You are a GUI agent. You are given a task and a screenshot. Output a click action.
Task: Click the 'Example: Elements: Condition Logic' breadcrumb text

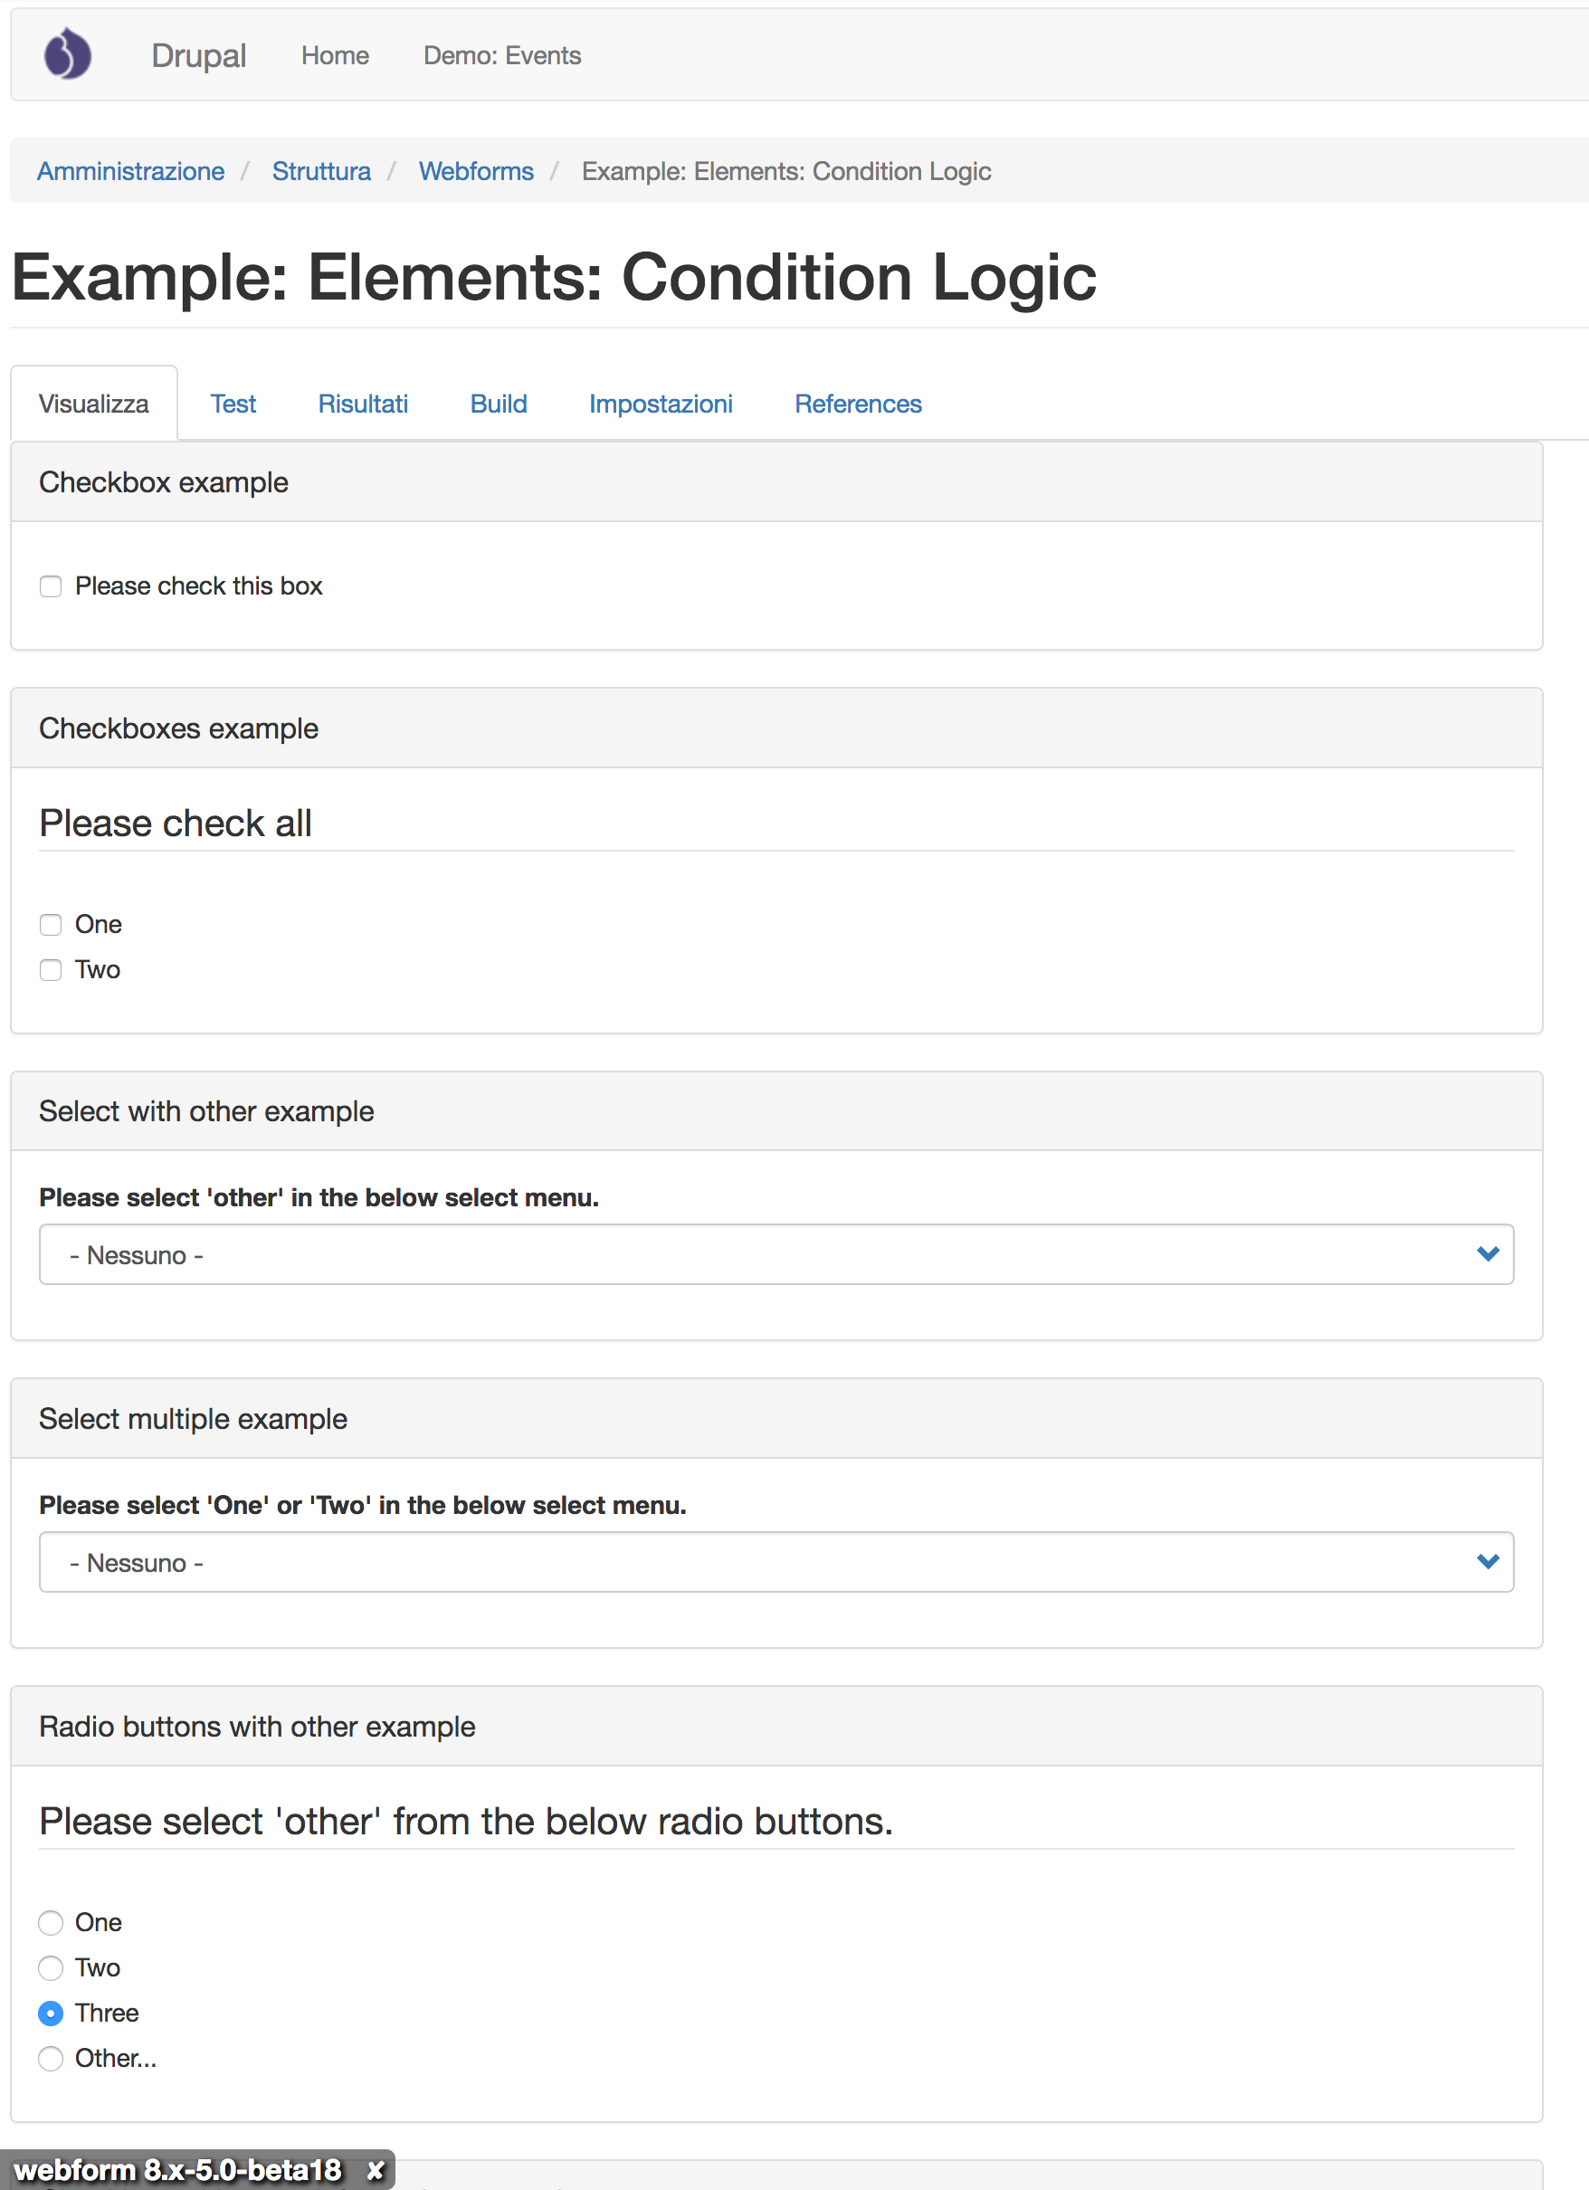785,171
